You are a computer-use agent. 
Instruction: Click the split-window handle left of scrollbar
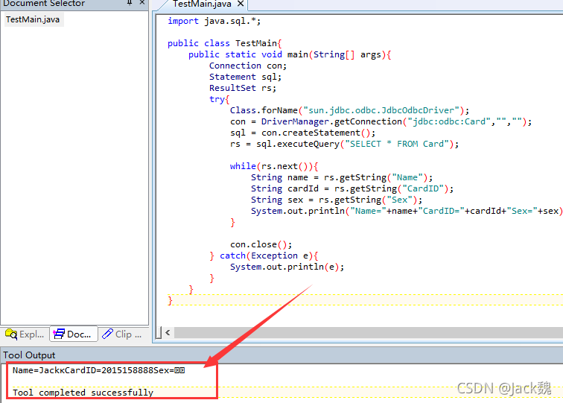159,332
